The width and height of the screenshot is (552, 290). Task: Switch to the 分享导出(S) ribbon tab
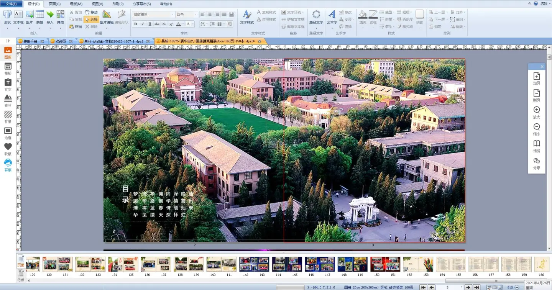point(142,4)
